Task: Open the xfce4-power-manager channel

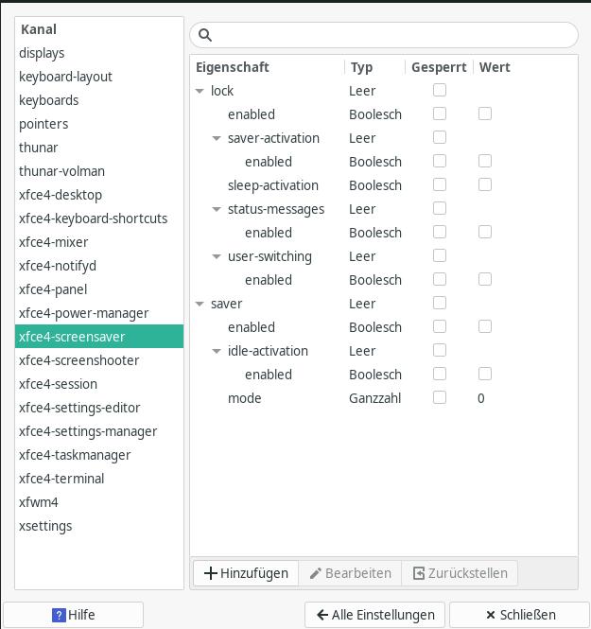Action: click(x=99, y=313)
